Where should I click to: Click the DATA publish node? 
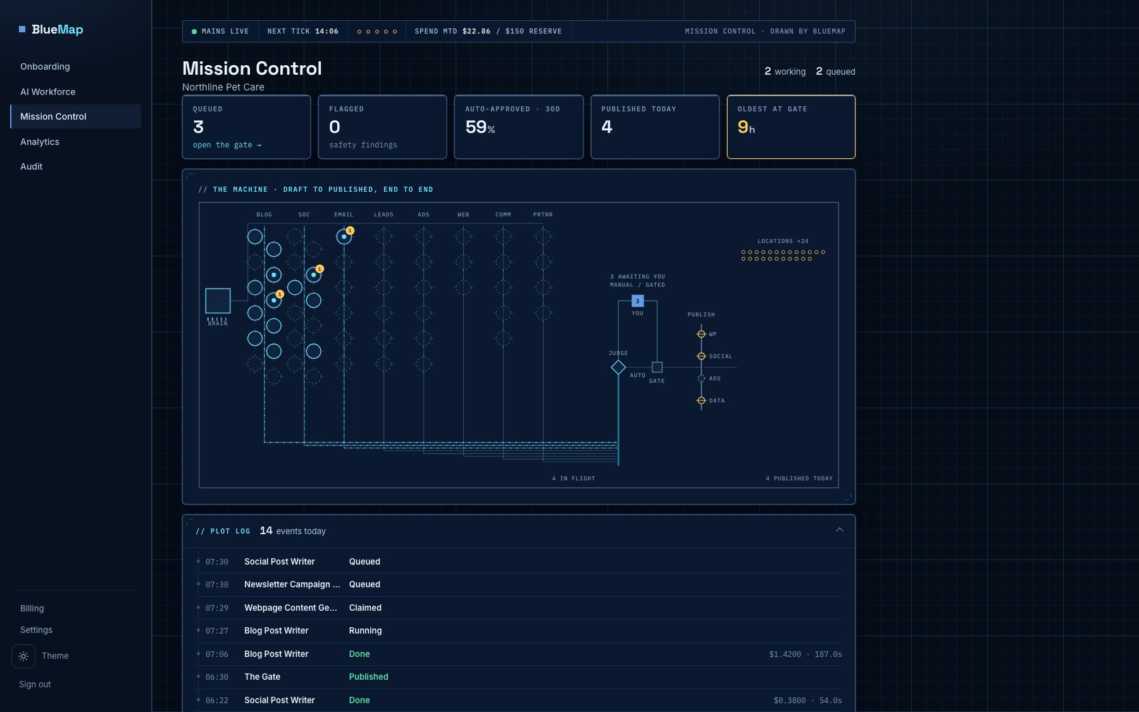pyautogui.click(x=701, y=401)
